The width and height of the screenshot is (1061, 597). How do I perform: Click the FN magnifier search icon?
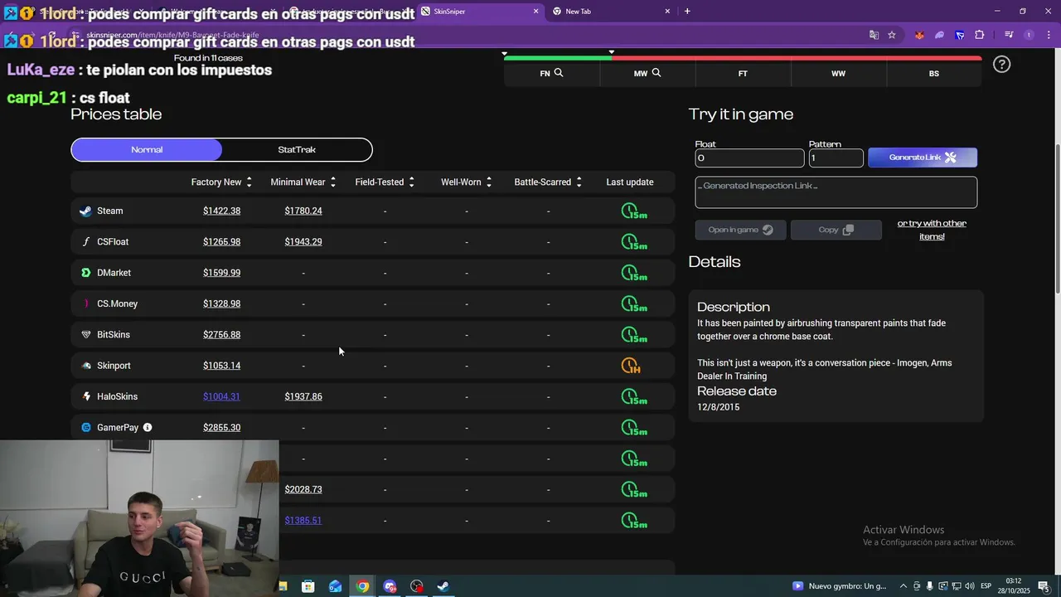tap(559, 73)
